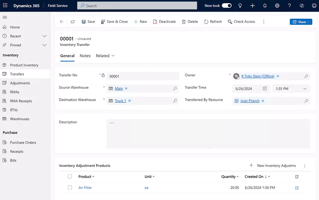Open record in new window icon
Viewport: 319px width, 200px height.
pyautogui.click(x=73, y=21)
